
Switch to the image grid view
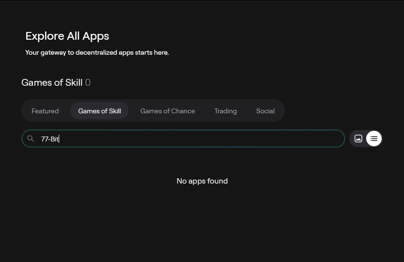358,139
